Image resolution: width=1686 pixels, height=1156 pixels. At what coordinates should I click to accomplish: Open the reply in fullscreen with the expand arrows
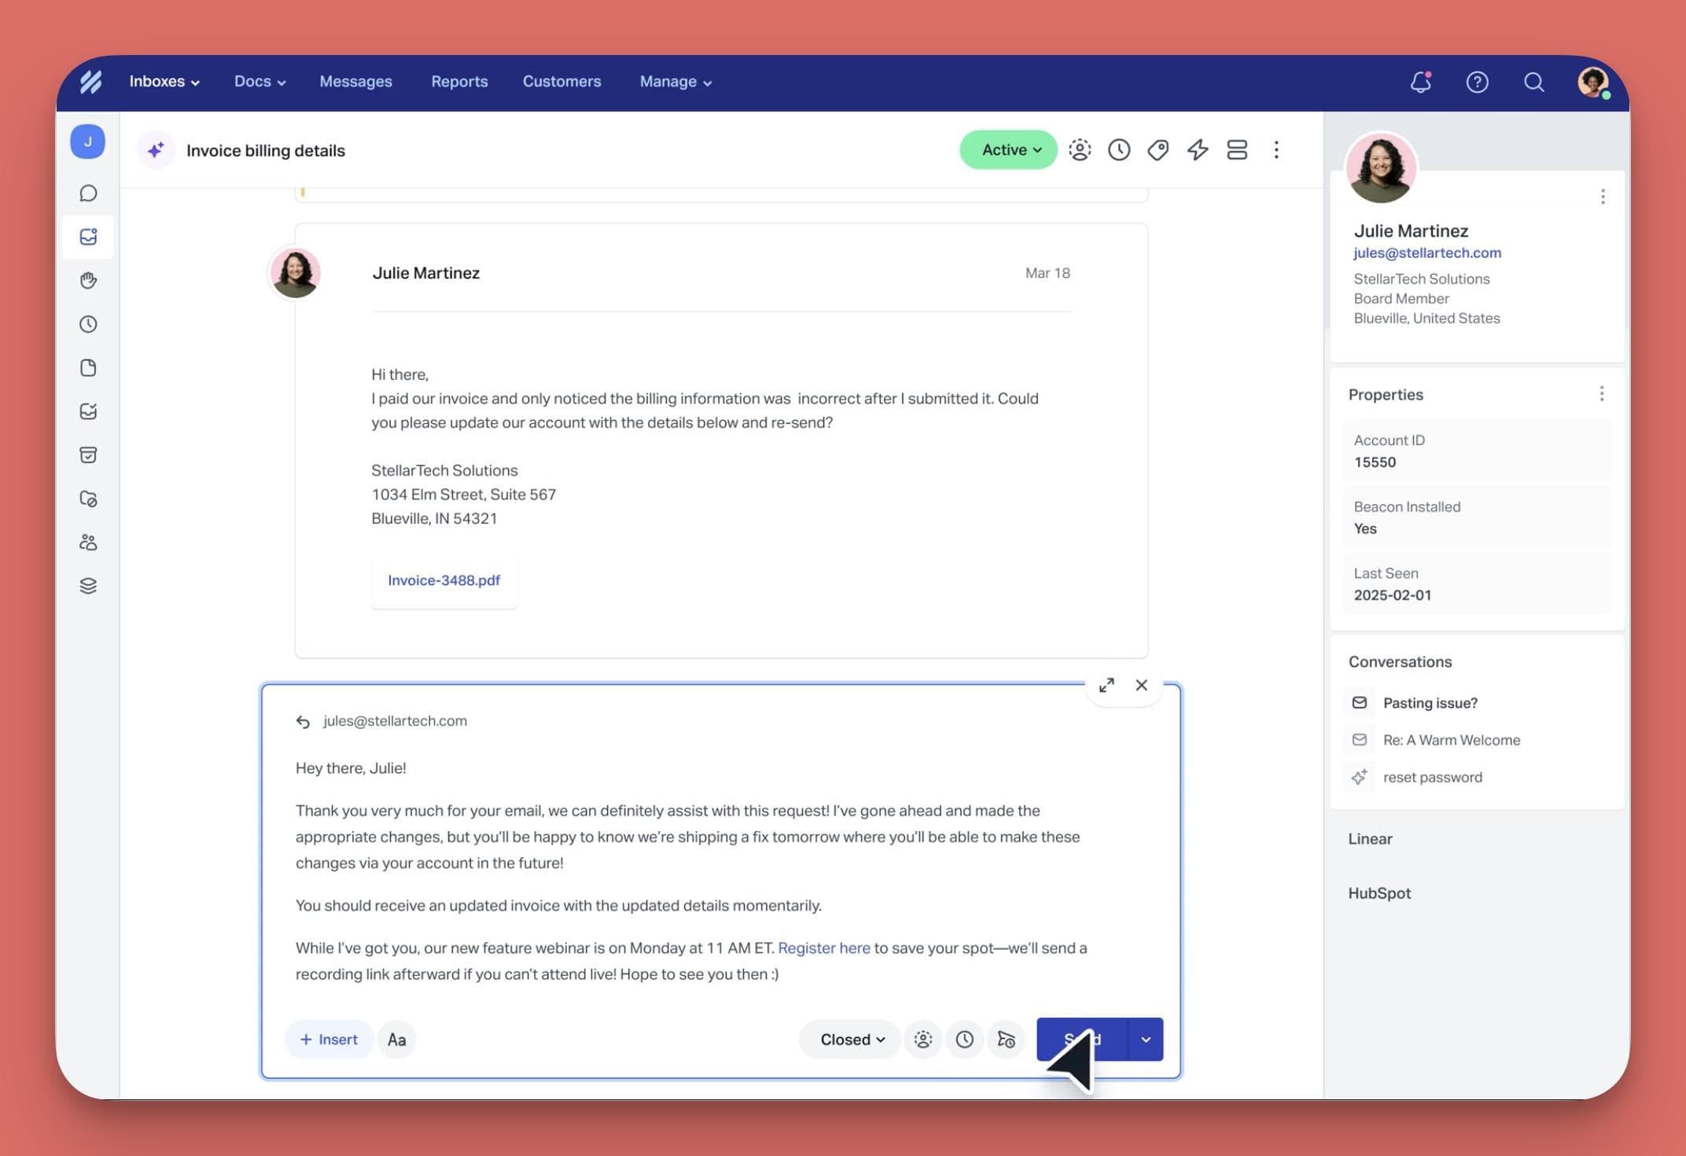[x=1107, y=685]
